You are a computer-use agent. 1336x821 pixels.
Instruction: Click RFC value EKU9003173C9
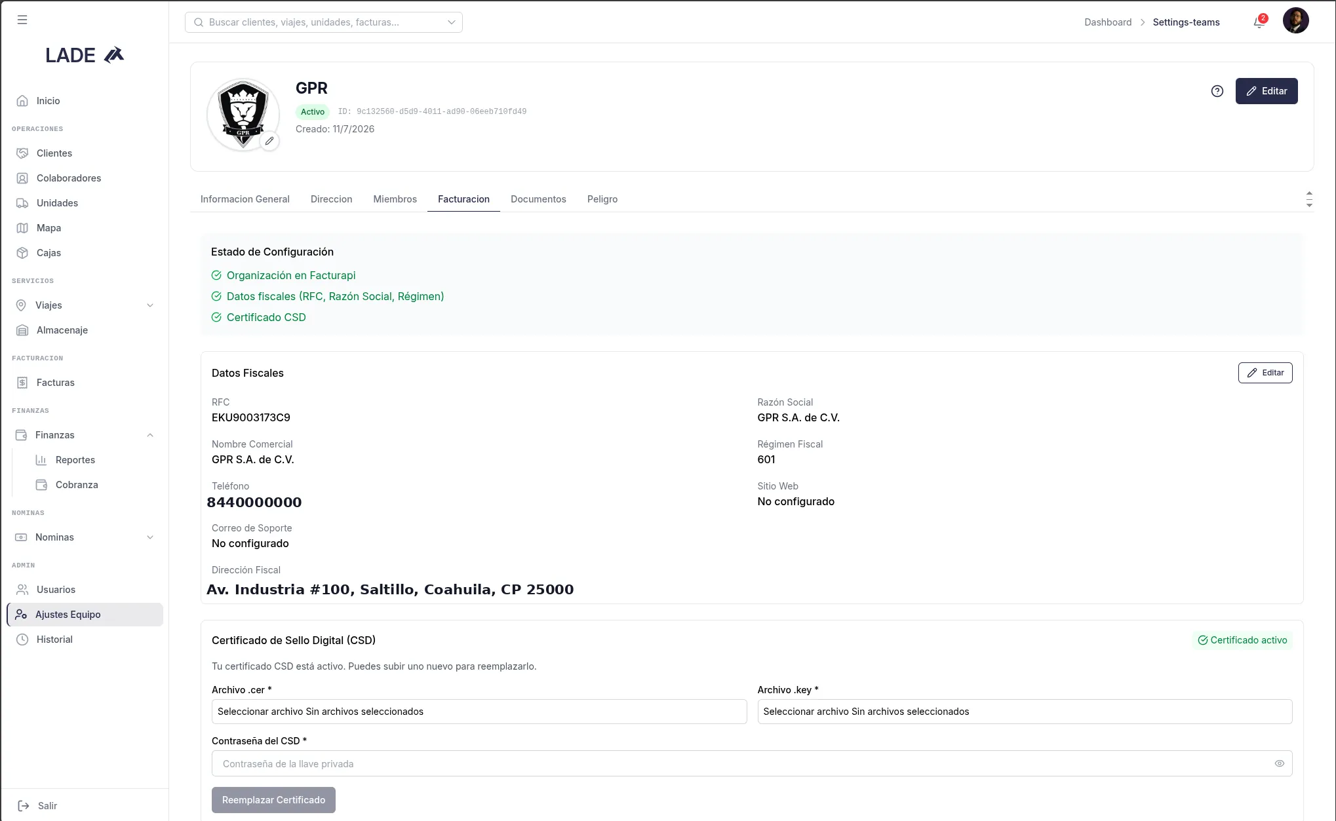pos(251,417)
